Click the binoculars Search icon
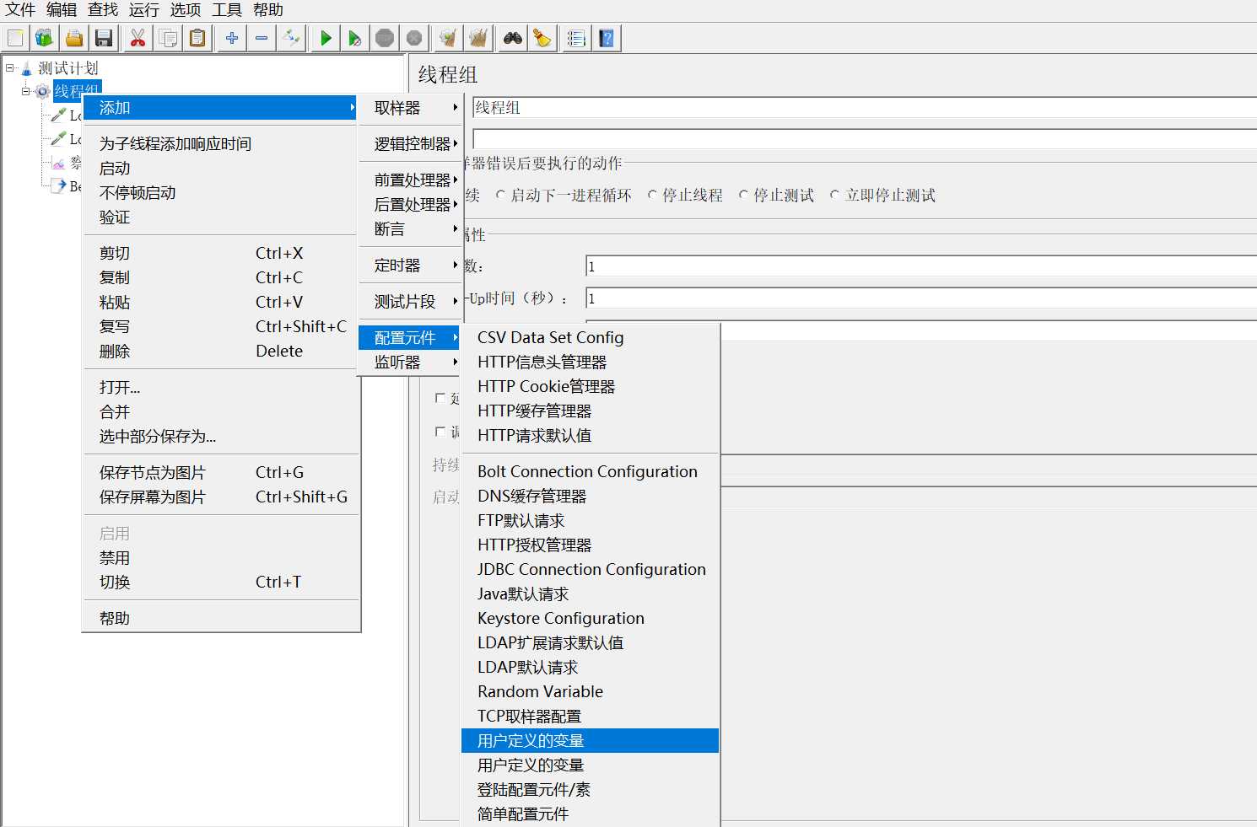Viewport: 1257px width, 827px height. [513, 38]
